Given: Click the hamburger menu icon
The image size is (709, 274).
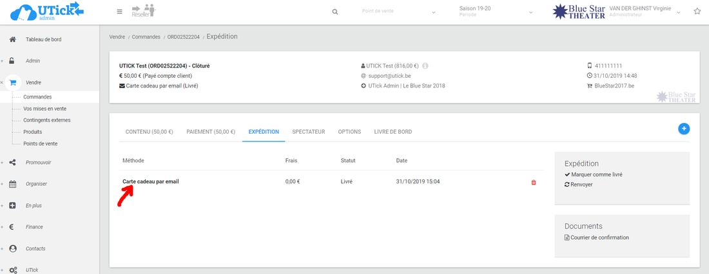Looking at the screenshot, I should coord(119,12).
